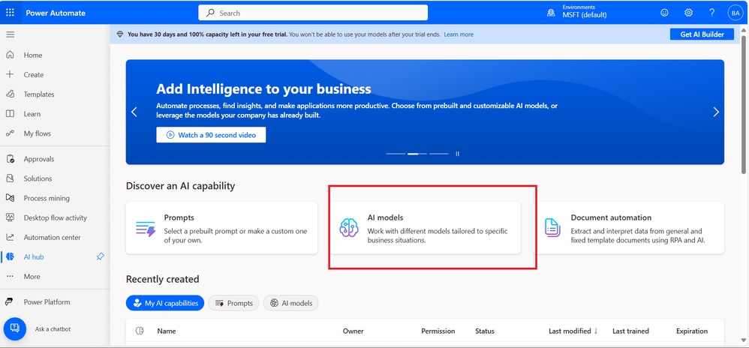The width and height of the screenshot is (749, 348).
Task: Click the Approvals icon in sidebar
Action: click(10, 159)
